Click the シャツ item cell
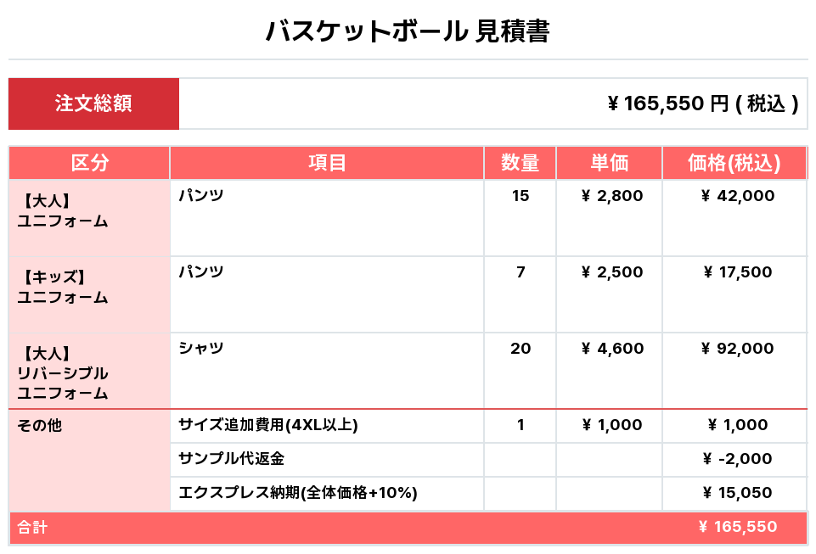816x554 pixels. point(201,349)
